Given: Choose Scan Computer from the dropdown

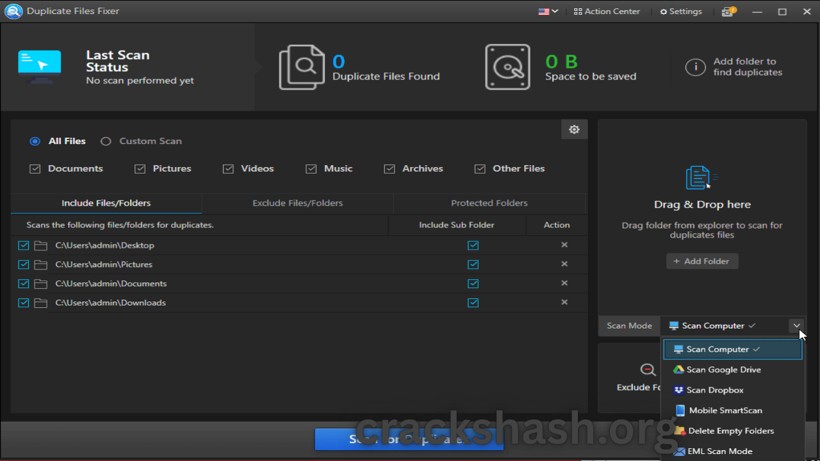Looking at the screenshot, I should pos(732,350).
